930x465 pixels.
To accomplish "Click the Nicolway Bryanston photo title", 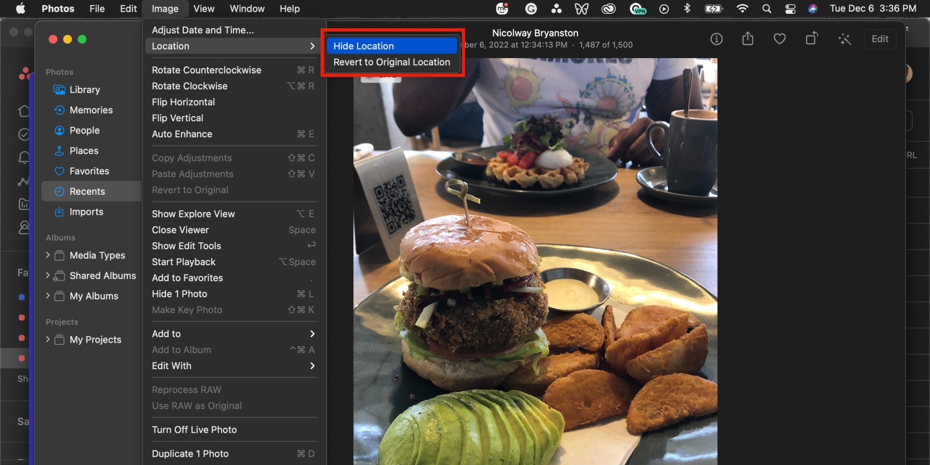I will [535, 33].
